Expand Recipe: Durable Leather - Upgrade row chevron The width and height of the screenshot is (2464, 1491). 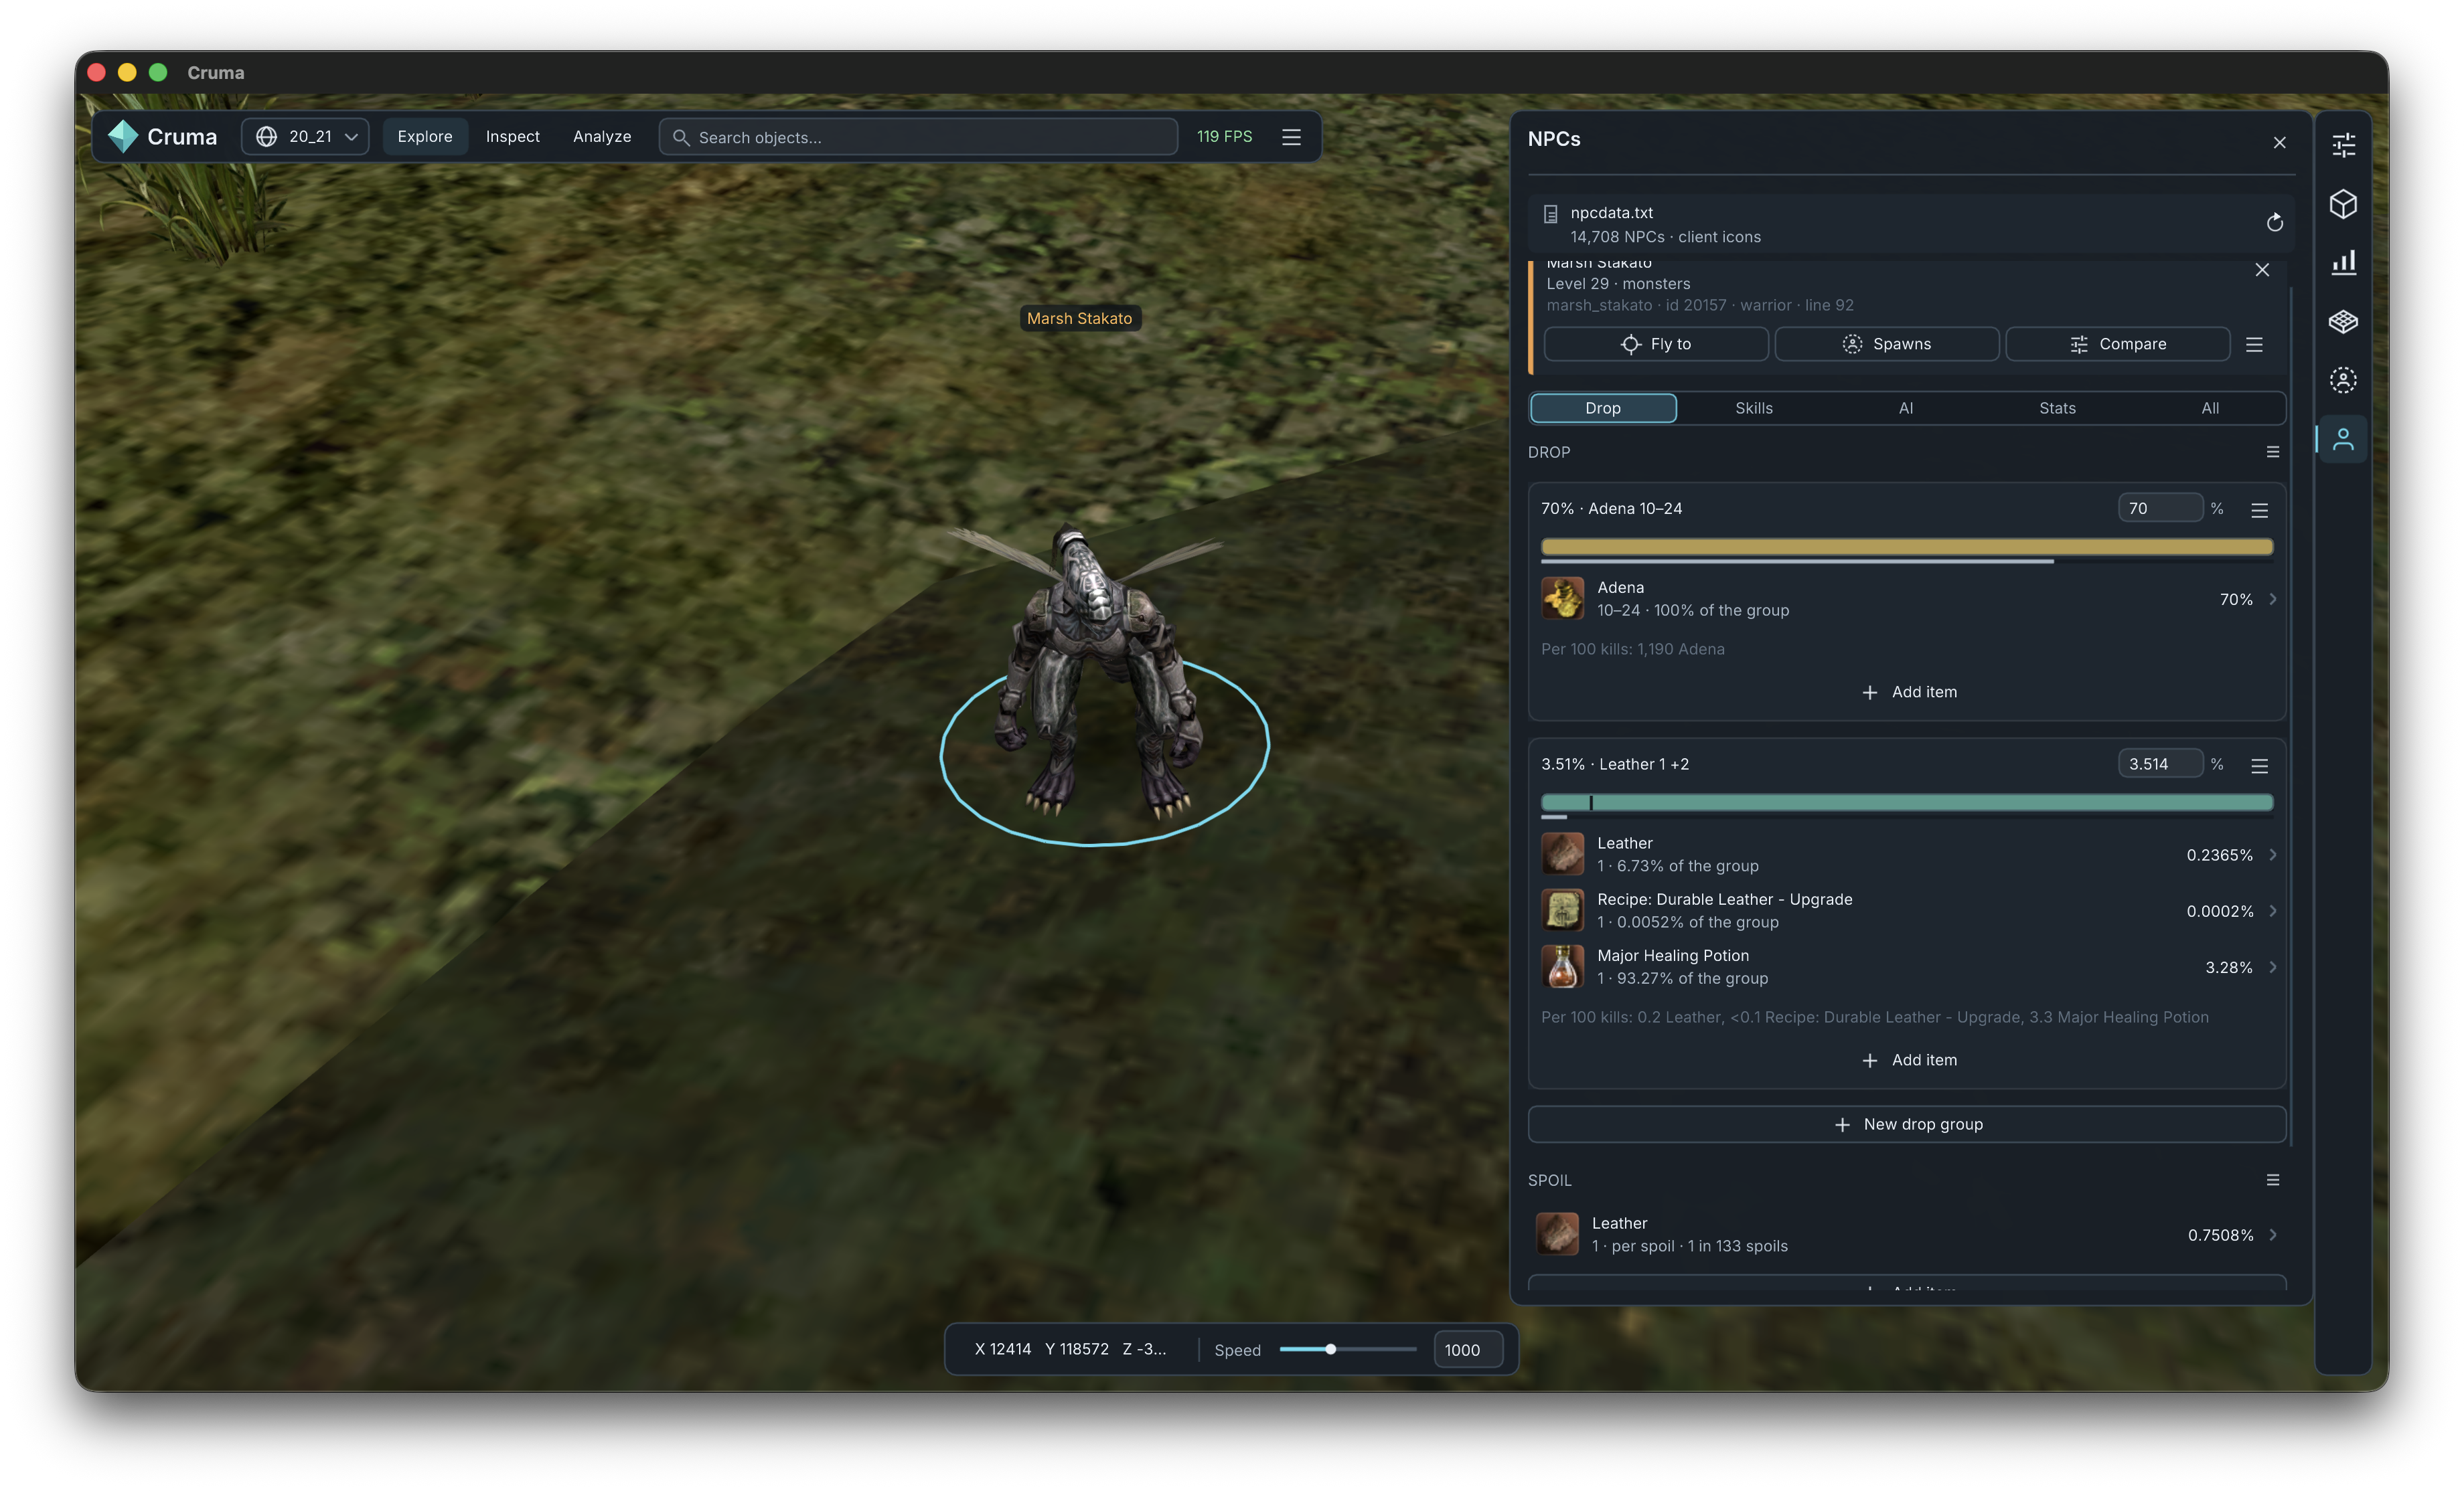tap(2273, 911)
